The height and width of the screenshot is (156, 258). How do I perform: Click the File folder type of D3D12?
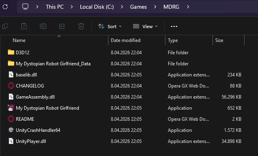(178, 53)
